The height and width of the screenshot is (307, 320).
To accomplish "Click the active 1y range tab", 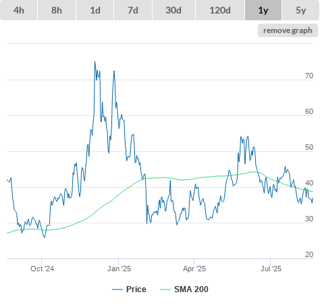I will click(x=263, y=10).
